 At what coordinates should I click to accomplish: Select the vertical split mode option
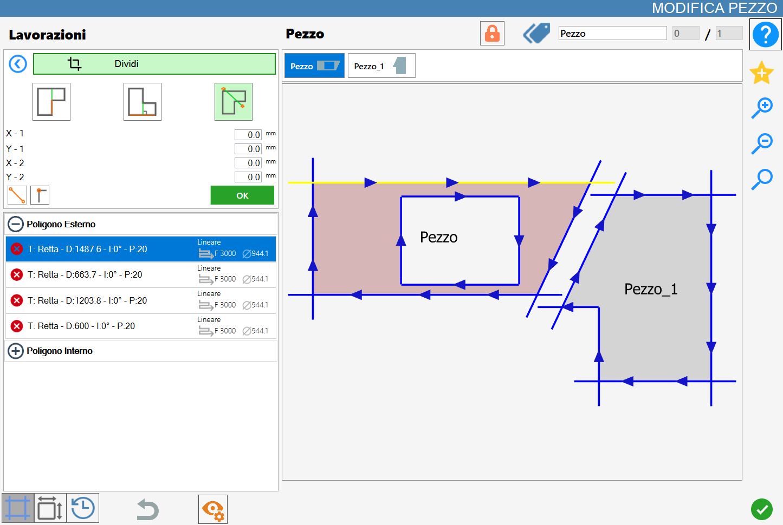(x=51, y=102)
